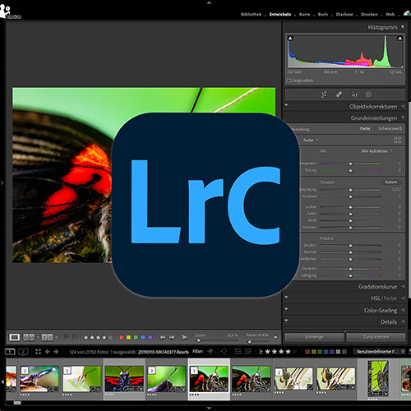Toggle Color-Grading panel switch
Screen dimensions: 411x411
[286, 309]
